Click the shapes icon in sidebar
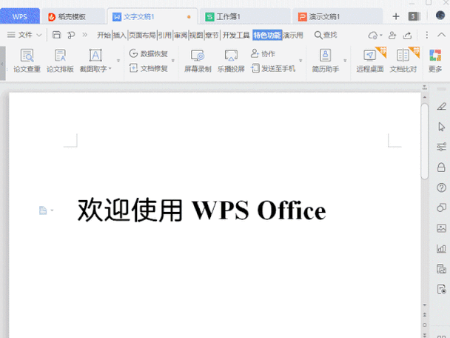 point(441,208)
